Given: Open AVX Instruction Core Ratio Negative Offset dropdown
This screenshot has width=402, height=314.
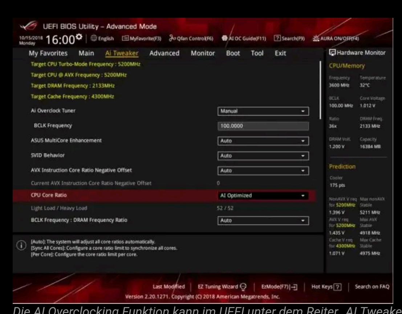Looking at the screenshot, I should click(263, 170).
